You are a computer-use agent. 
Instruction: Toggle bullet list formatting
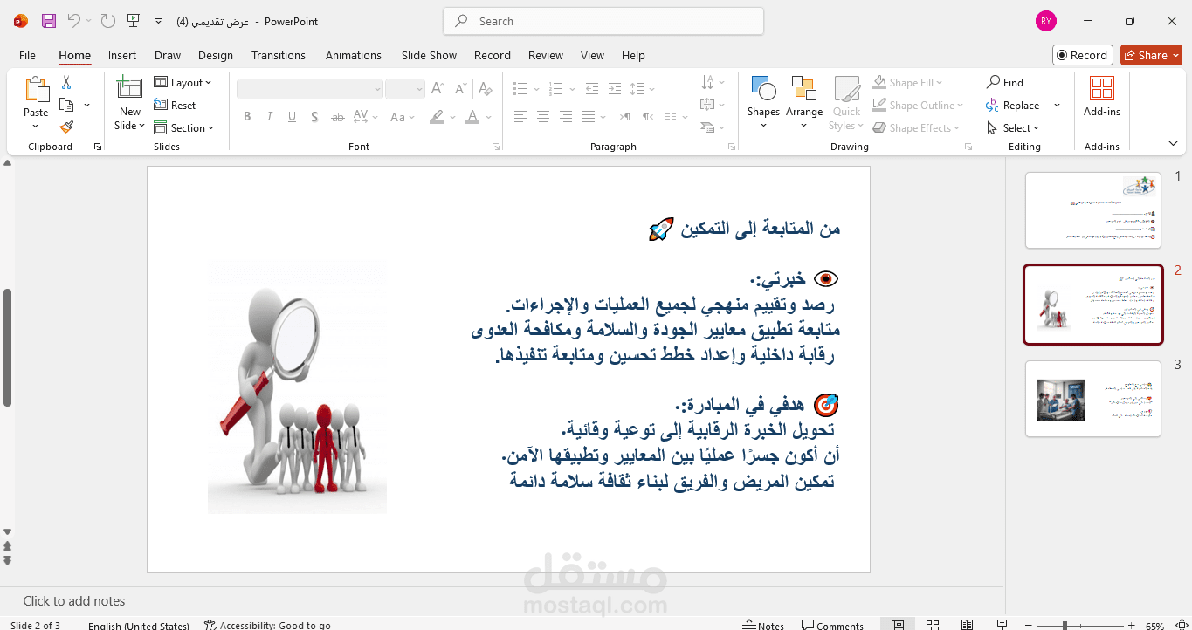pos(520,88)
